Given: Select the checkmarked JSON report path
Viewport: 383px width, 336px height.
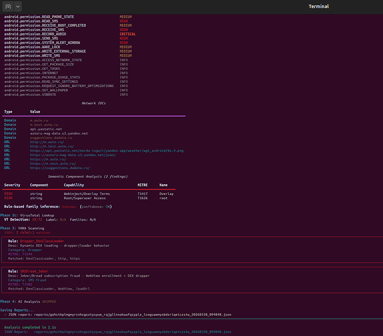Looking at the screenshot, I should [x=133, y=315].
